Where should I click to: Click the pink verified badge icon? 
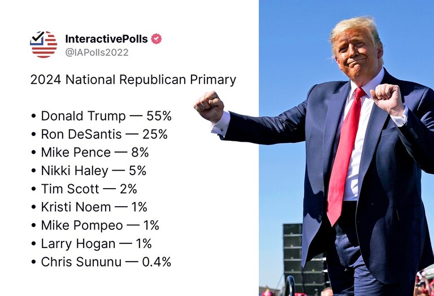point(157,39)
